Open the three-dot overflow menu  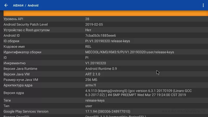203,5
